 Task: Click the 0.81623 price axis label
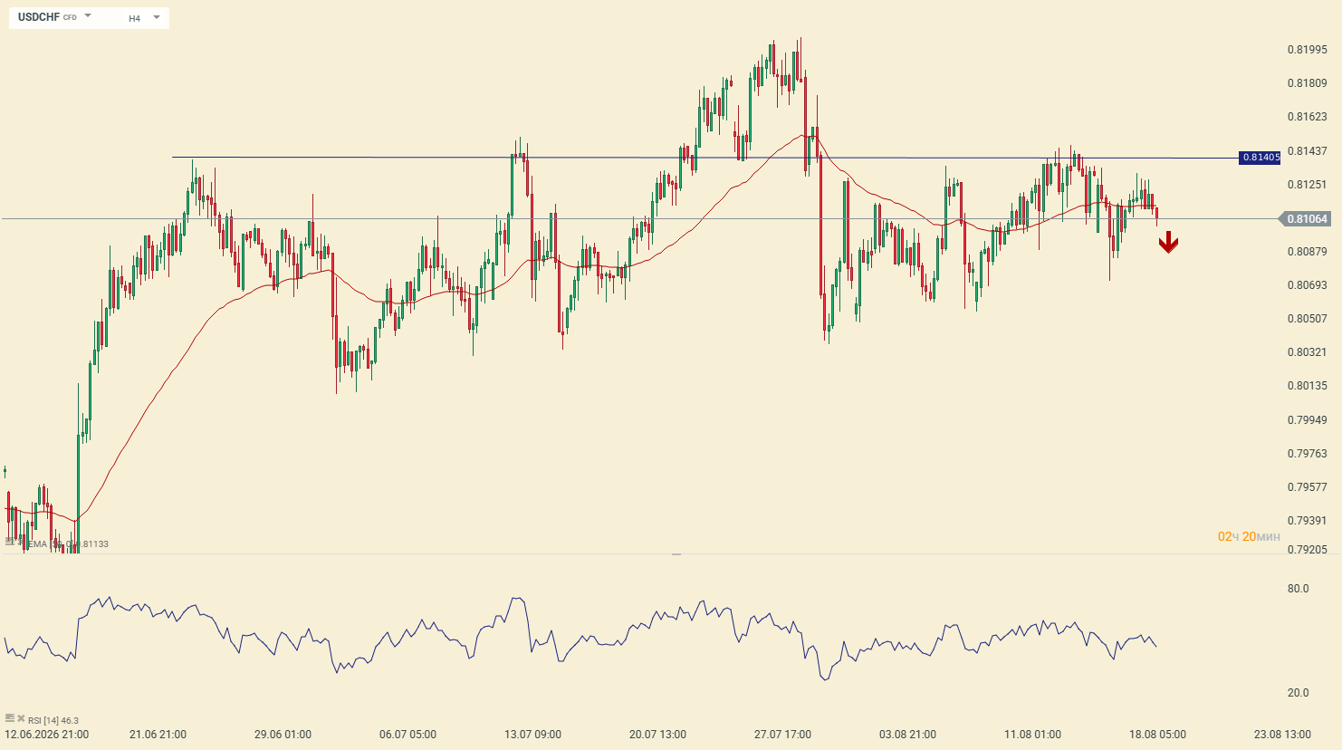pyautogui.click(x=1308, y=117)
